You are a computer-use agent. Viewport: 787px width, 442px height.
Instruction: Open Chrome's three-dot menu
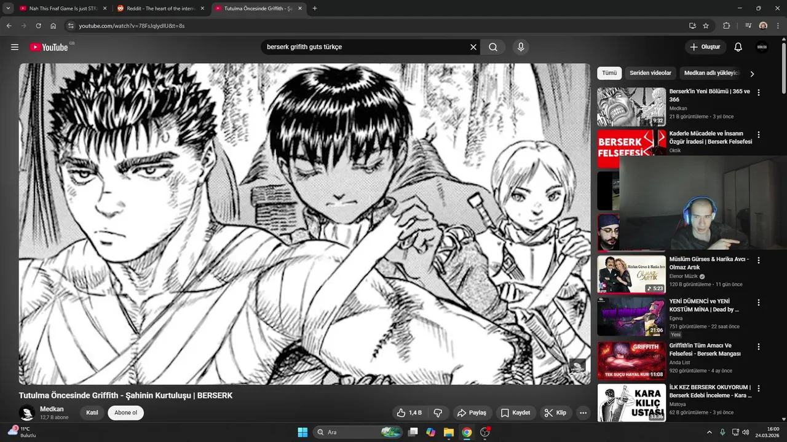click(x=778, y=26)
